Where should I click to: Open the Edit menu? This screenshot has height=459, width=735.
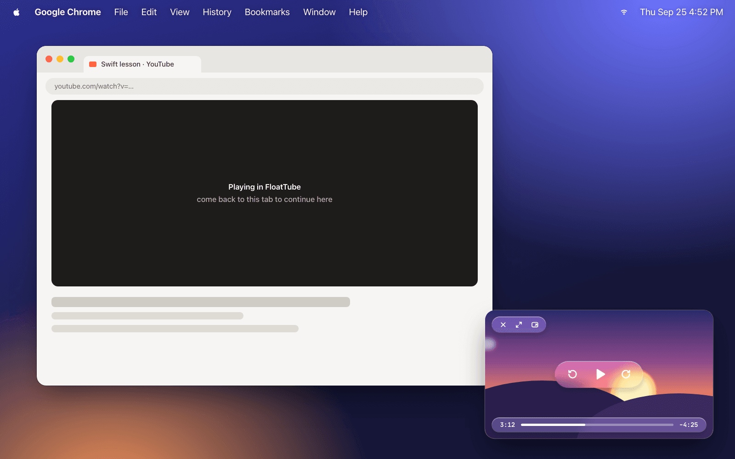(149, 12)
